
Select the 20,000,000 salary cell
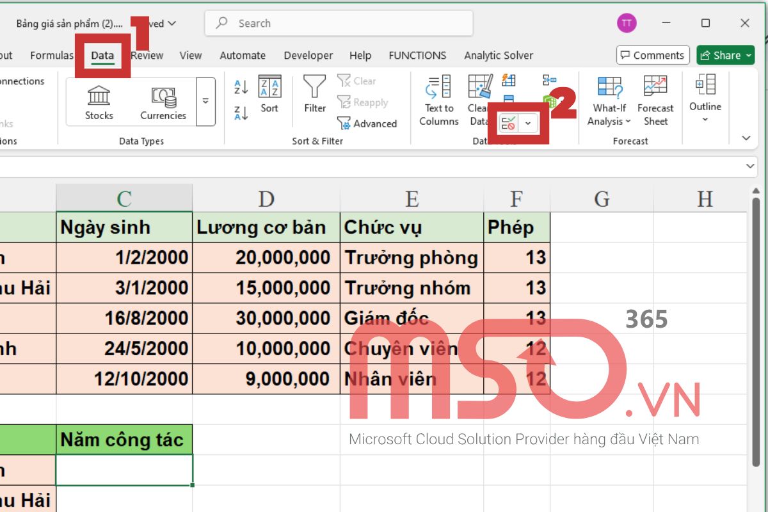(x=266, y=257)
